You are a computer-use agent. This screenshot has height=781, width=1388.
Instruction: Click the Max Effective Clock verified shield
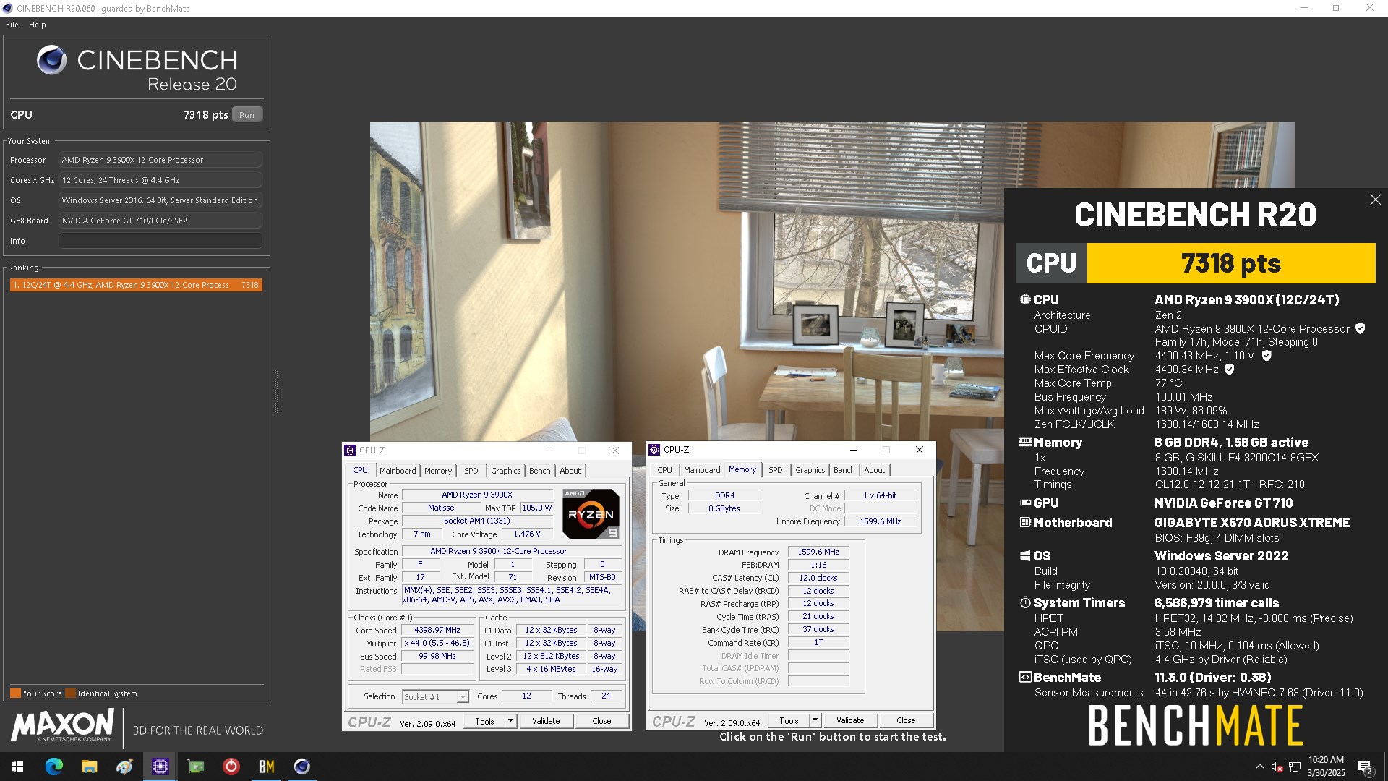(x=1229, y=369)
